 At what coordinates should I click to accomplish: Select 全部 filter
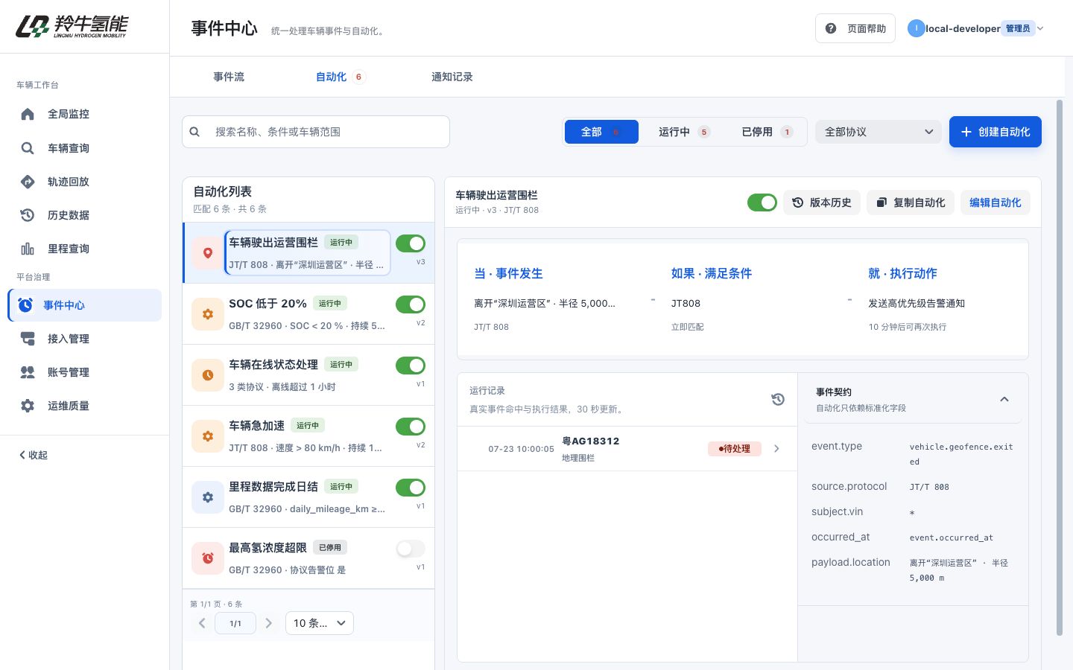601,132
